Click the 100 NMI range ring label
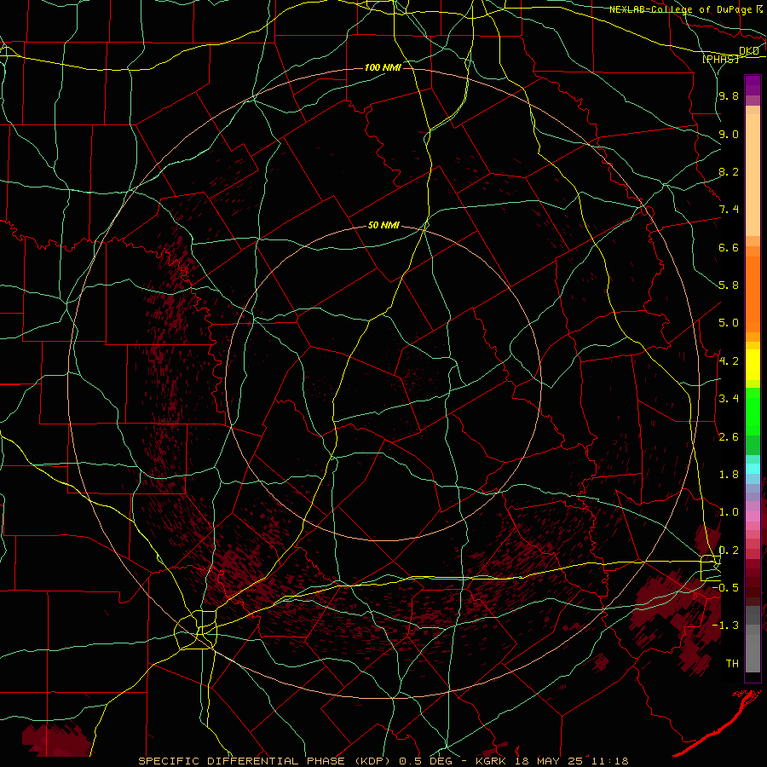Image resolution: width=767 pixels, height=767 pixels. (383, 67)
